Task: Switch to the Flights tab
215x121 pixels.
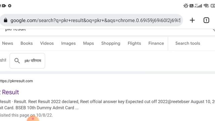Action: pos(134,43)
